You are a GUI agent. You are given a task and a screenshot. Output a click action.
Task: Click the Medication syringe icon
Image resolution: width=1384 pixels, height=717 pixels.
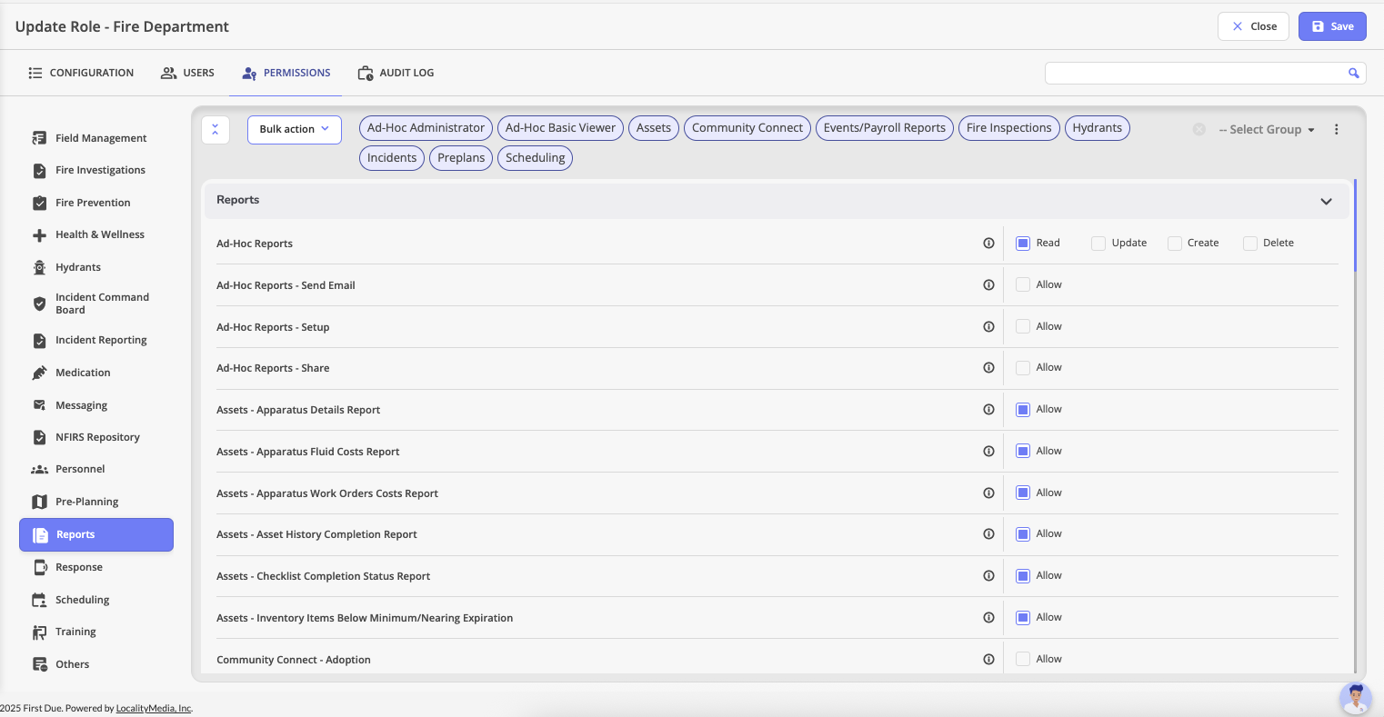tap(39, 373)
